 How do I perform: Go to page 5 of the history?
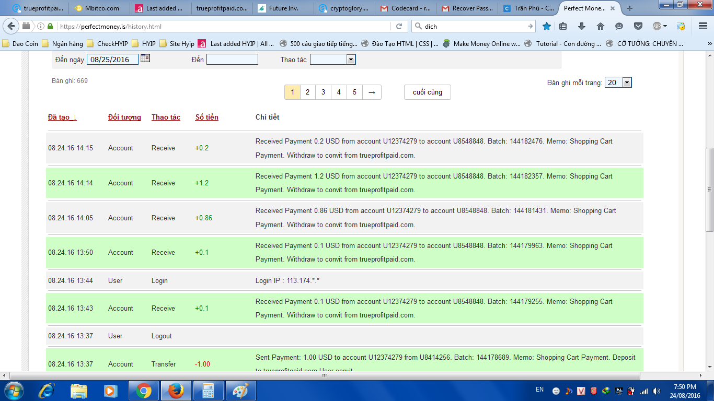click(x=355, y=92)
